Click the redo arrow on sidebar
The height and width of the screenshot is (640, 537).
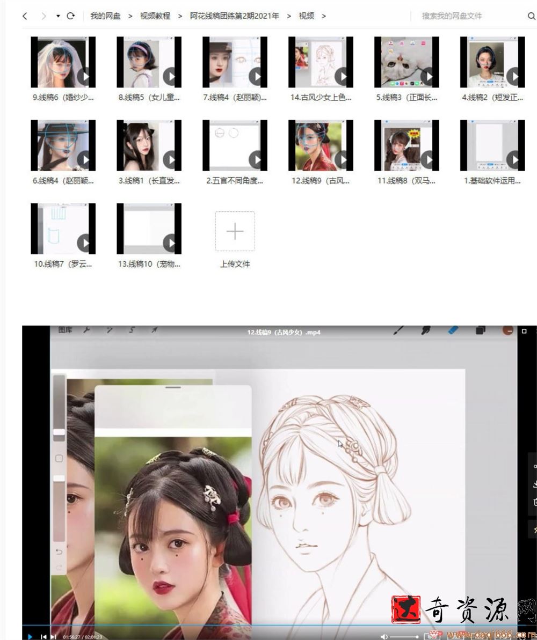(59, 568)
